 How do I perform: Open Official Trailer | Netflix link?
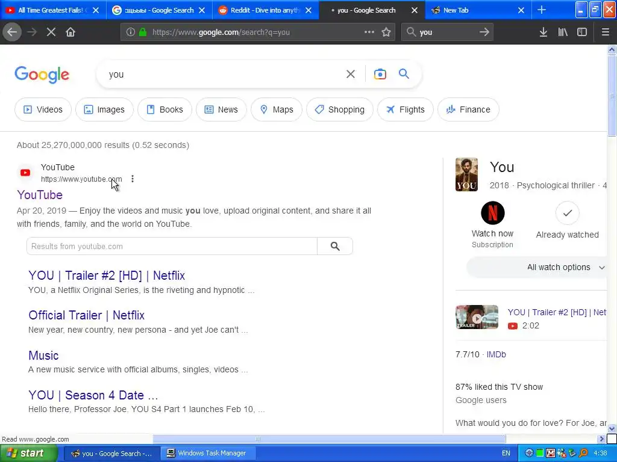coord(86,315)
